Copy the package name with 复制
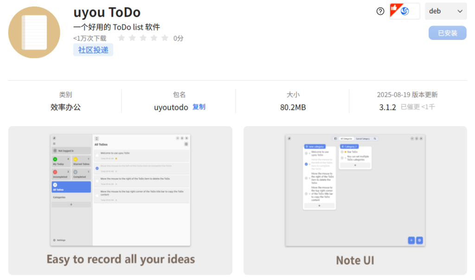 [199, 107]
